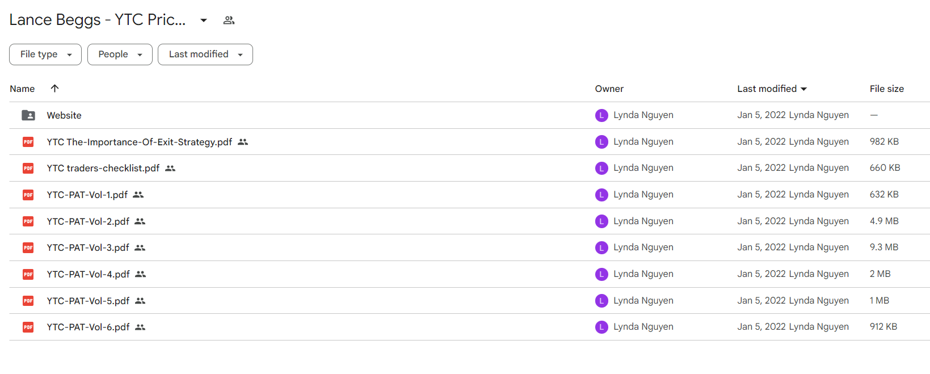Screen dimensions: 930x374
Task: Open the Website folder
Action: pyautogui.click(x=64, y=115)
